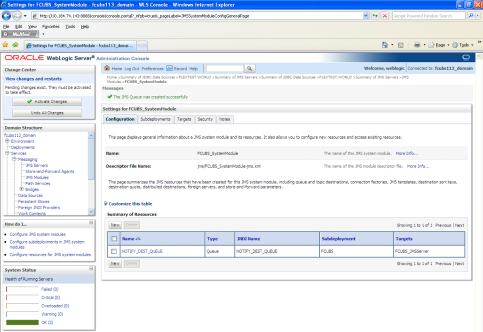Click the Print toolbar icon
The image size is (483, 332).
[x=417, y=45]
